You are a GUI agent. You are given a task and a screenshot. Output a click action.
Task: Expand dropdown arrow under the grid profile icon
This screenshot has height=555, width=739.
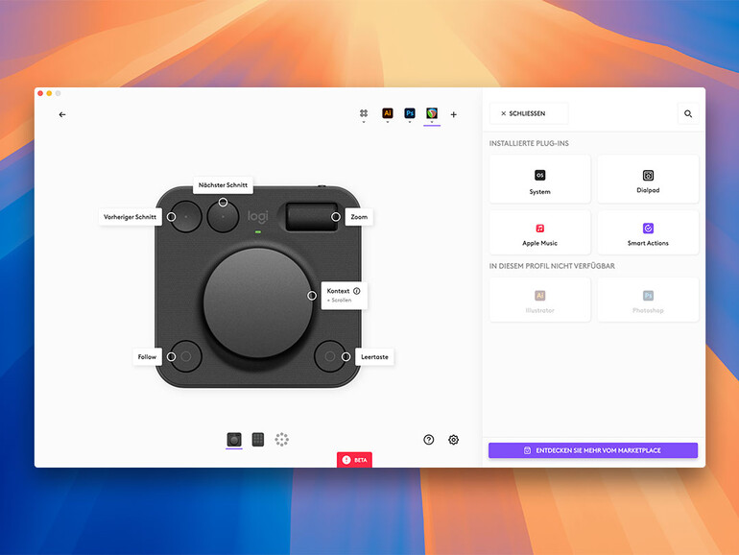[x=364, y=122]
